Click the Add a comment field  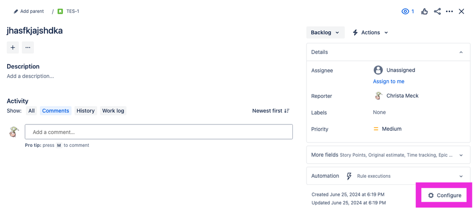[159, 132]
